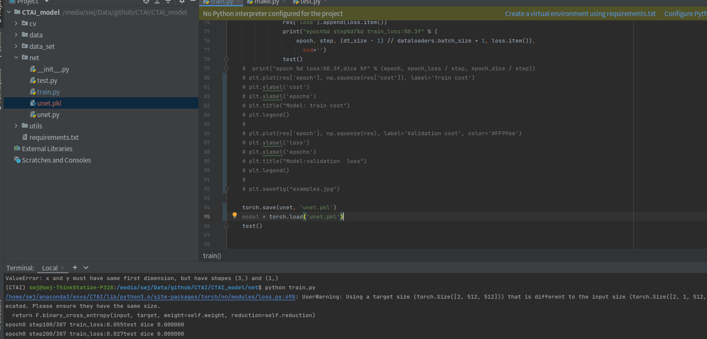Image resolution: width=707 pixels, height=339 pixels.
Task: Click the train.py file icon in tree
Action: [x=33, y=92]
